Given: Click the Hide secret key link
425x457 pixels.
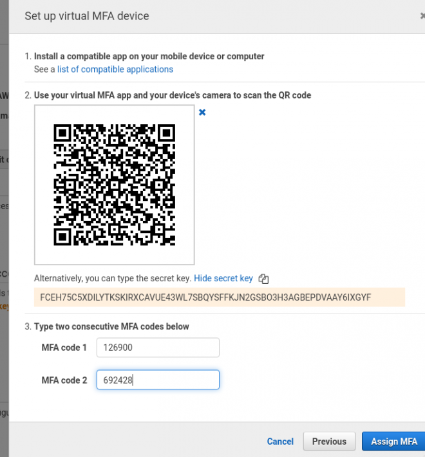Looking at the screenshot, I should [x=223, y=279].
